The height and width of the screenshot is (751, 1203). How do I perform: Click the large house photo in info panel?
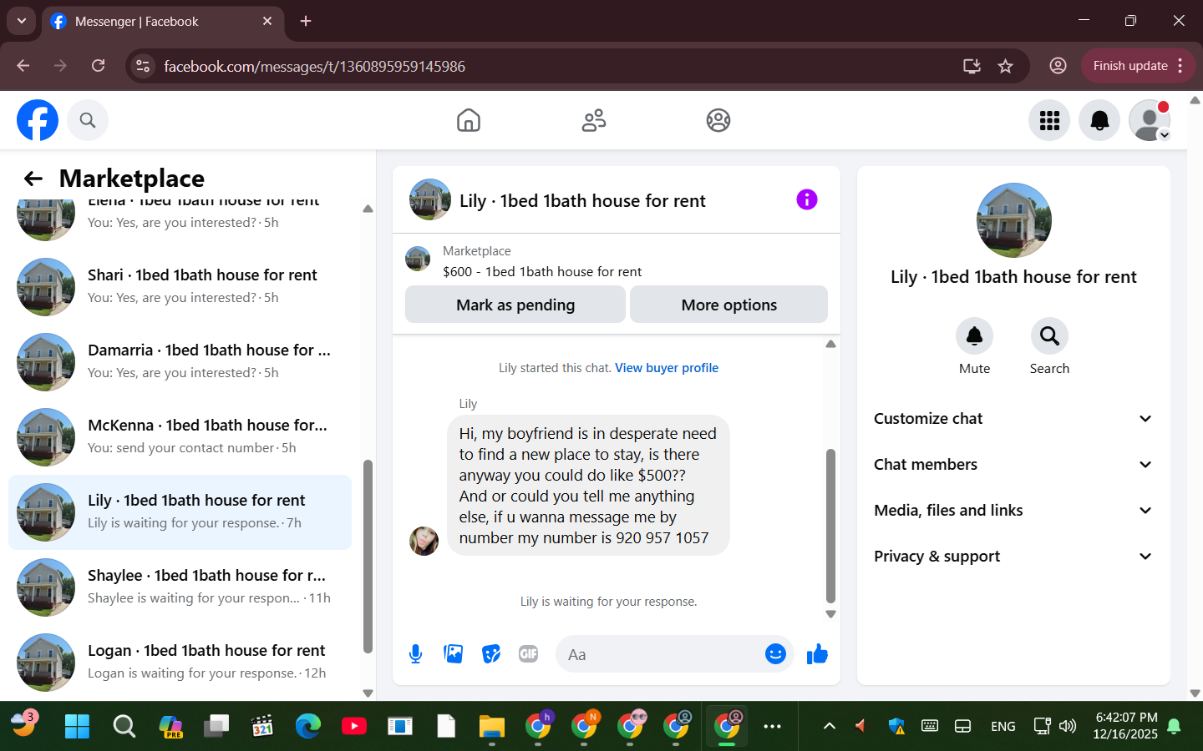click(x=1013, y=220)
